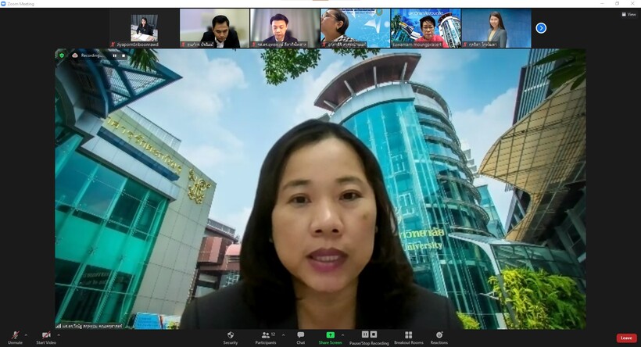Image resolution: width=641 pixels, height=347 pixels.
Task: Open the Security shield menu
Action: click(231, 338)
